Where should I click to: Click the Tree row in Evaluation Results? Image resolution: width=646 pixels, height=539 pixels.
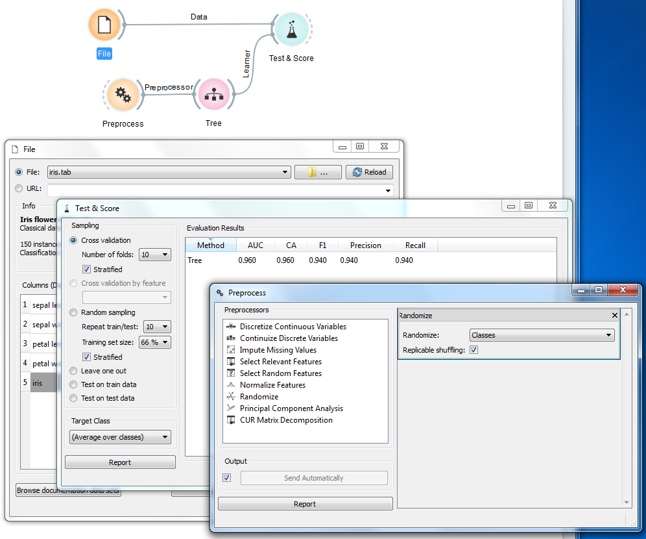point(371,260)
